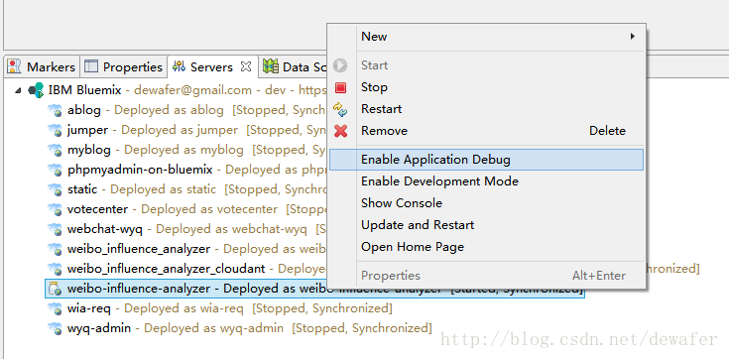Click the weibo_influence_analyzer application icon
The image size is (729, 359).
pos(55,249)
